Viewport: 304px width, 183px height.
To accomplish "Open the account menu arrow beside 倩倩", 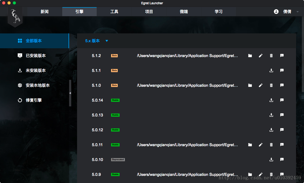I will click(x=298, y=12).
